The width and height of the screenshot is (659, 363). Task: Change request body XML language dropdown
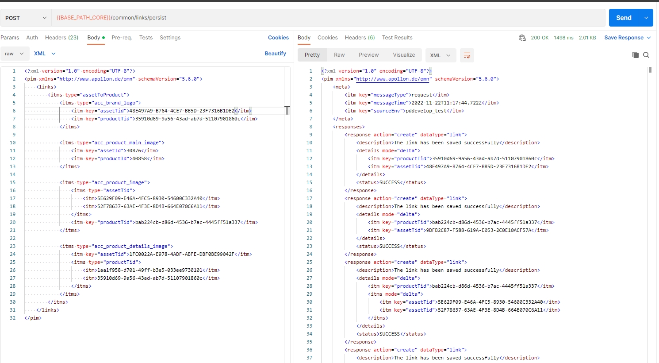click(45, 54)
